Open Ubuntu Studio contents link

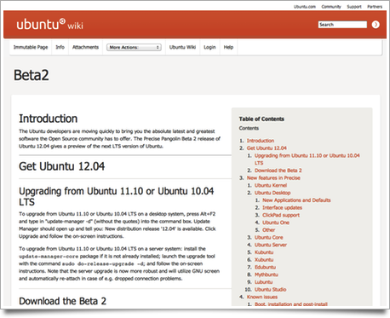[x=271, y=289]
